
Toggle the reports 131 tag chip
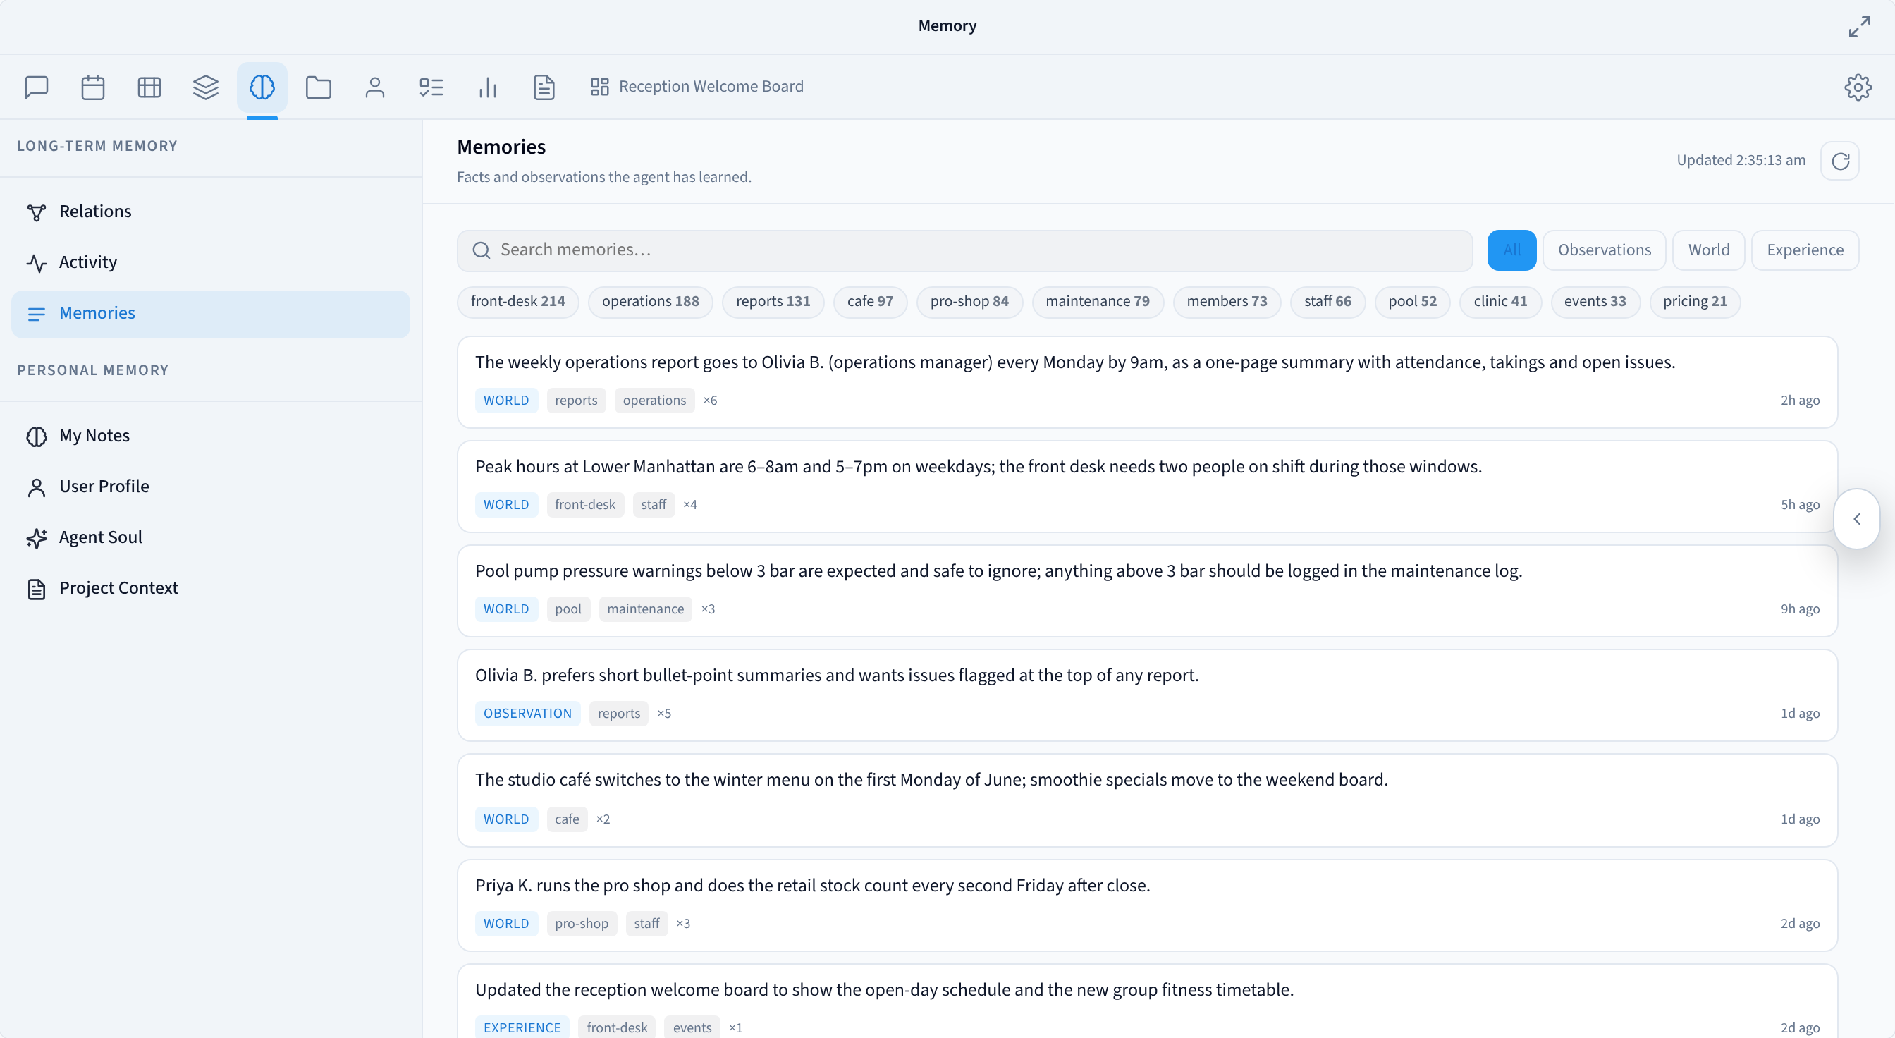click(773, 302)
